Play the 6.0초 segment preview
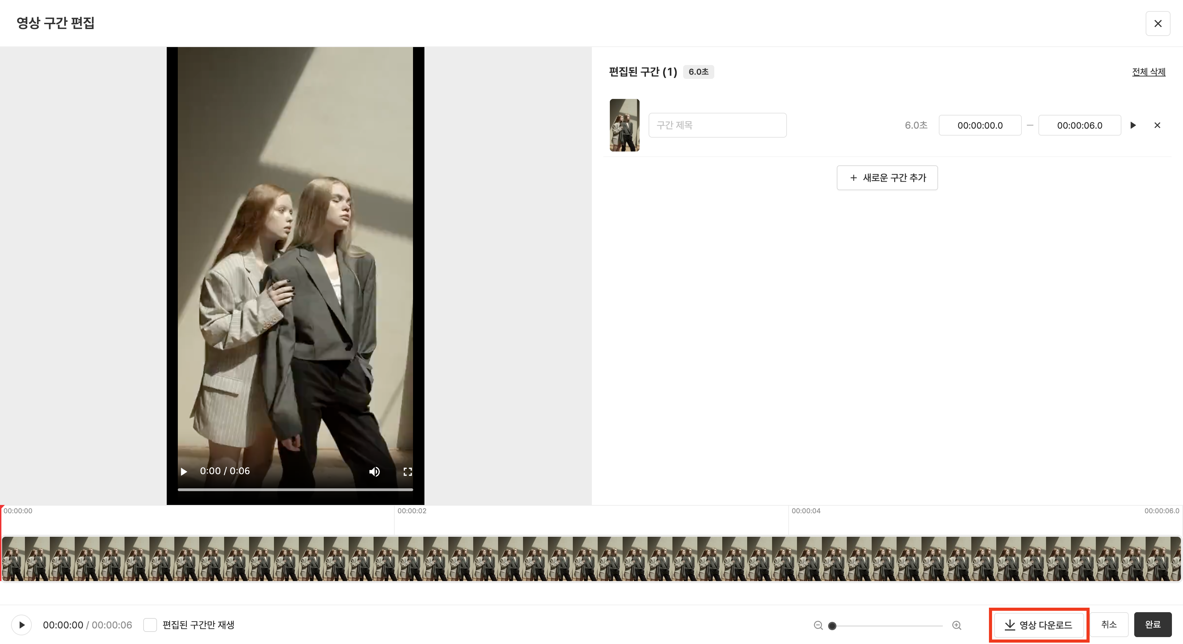 coord(1133,126)
